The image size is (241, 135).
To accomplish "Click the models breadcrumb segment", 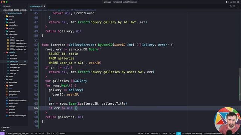I will pyautogui.click(x=52, y=10).
